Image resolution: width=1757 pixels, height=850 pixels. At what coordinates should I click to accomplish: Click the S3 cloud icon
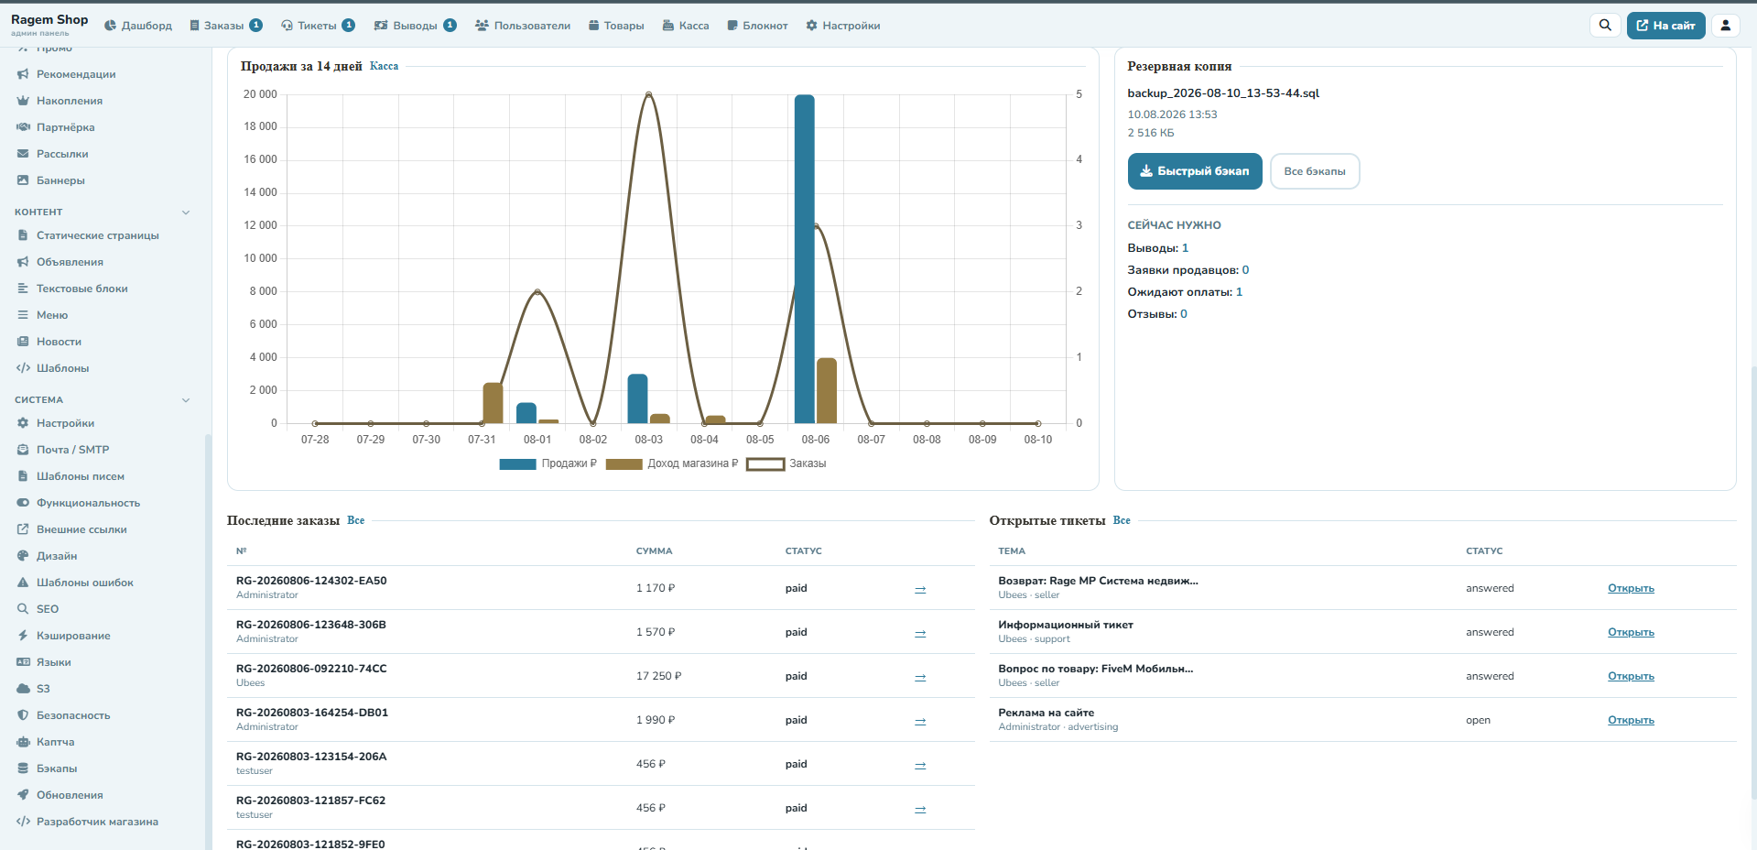click(23, 689)
